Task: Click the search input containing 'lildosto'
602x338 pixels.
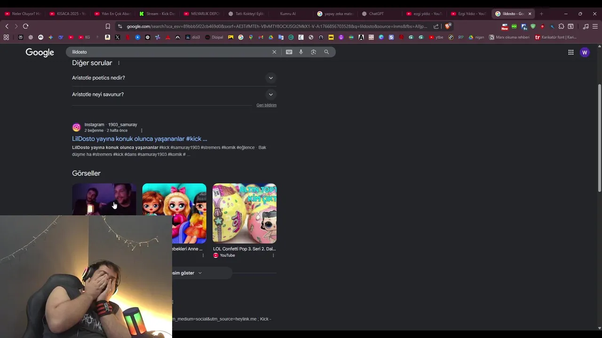Action: 169,52
